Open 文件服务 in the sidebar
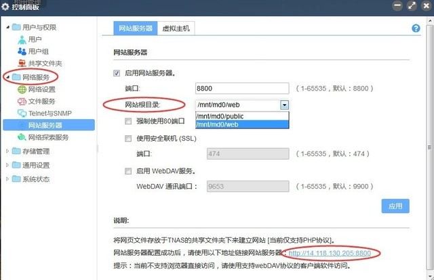The height and width of the screenshot is (280, 434). click(x=42, y=101)
